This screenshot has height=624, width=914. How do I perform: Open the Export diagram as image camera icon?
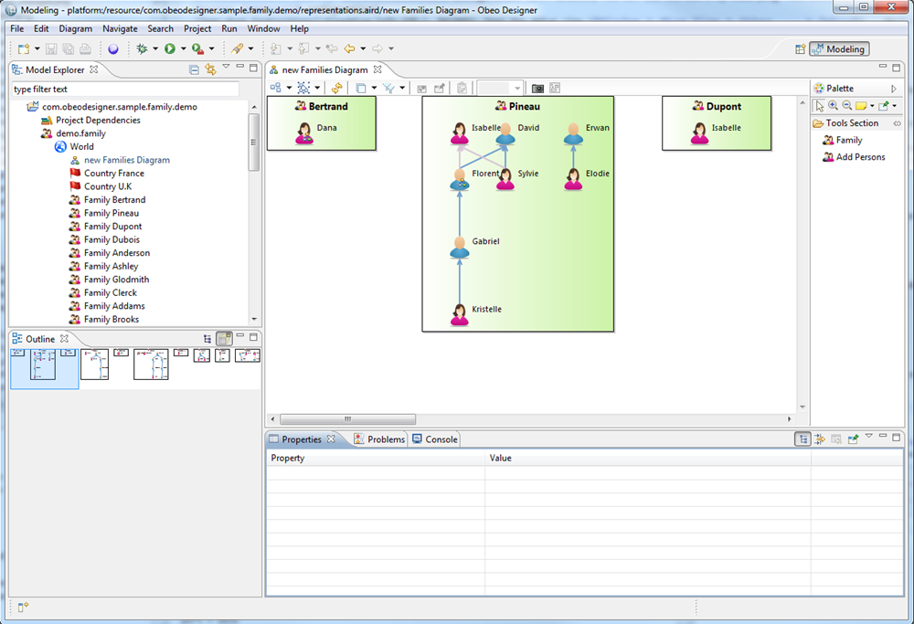click(x=537, y=88)
